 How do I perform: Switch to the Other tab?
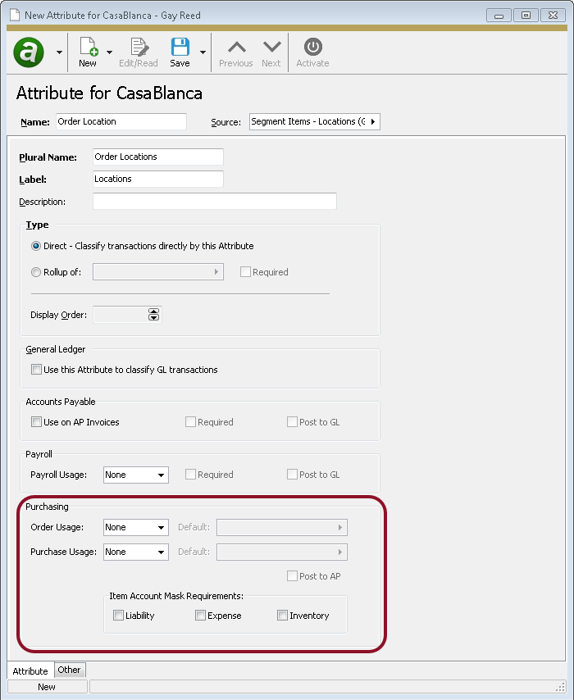click(x=70, y=670)
